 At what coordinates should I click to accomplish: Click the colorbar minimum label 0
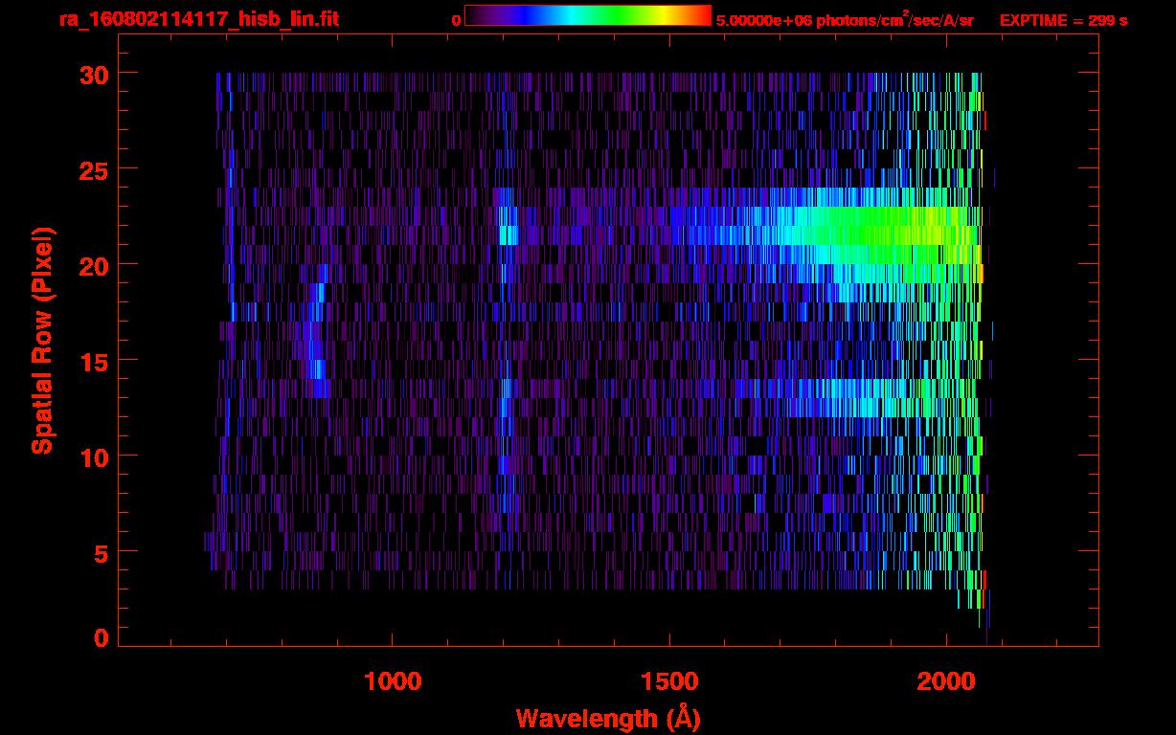456,20
